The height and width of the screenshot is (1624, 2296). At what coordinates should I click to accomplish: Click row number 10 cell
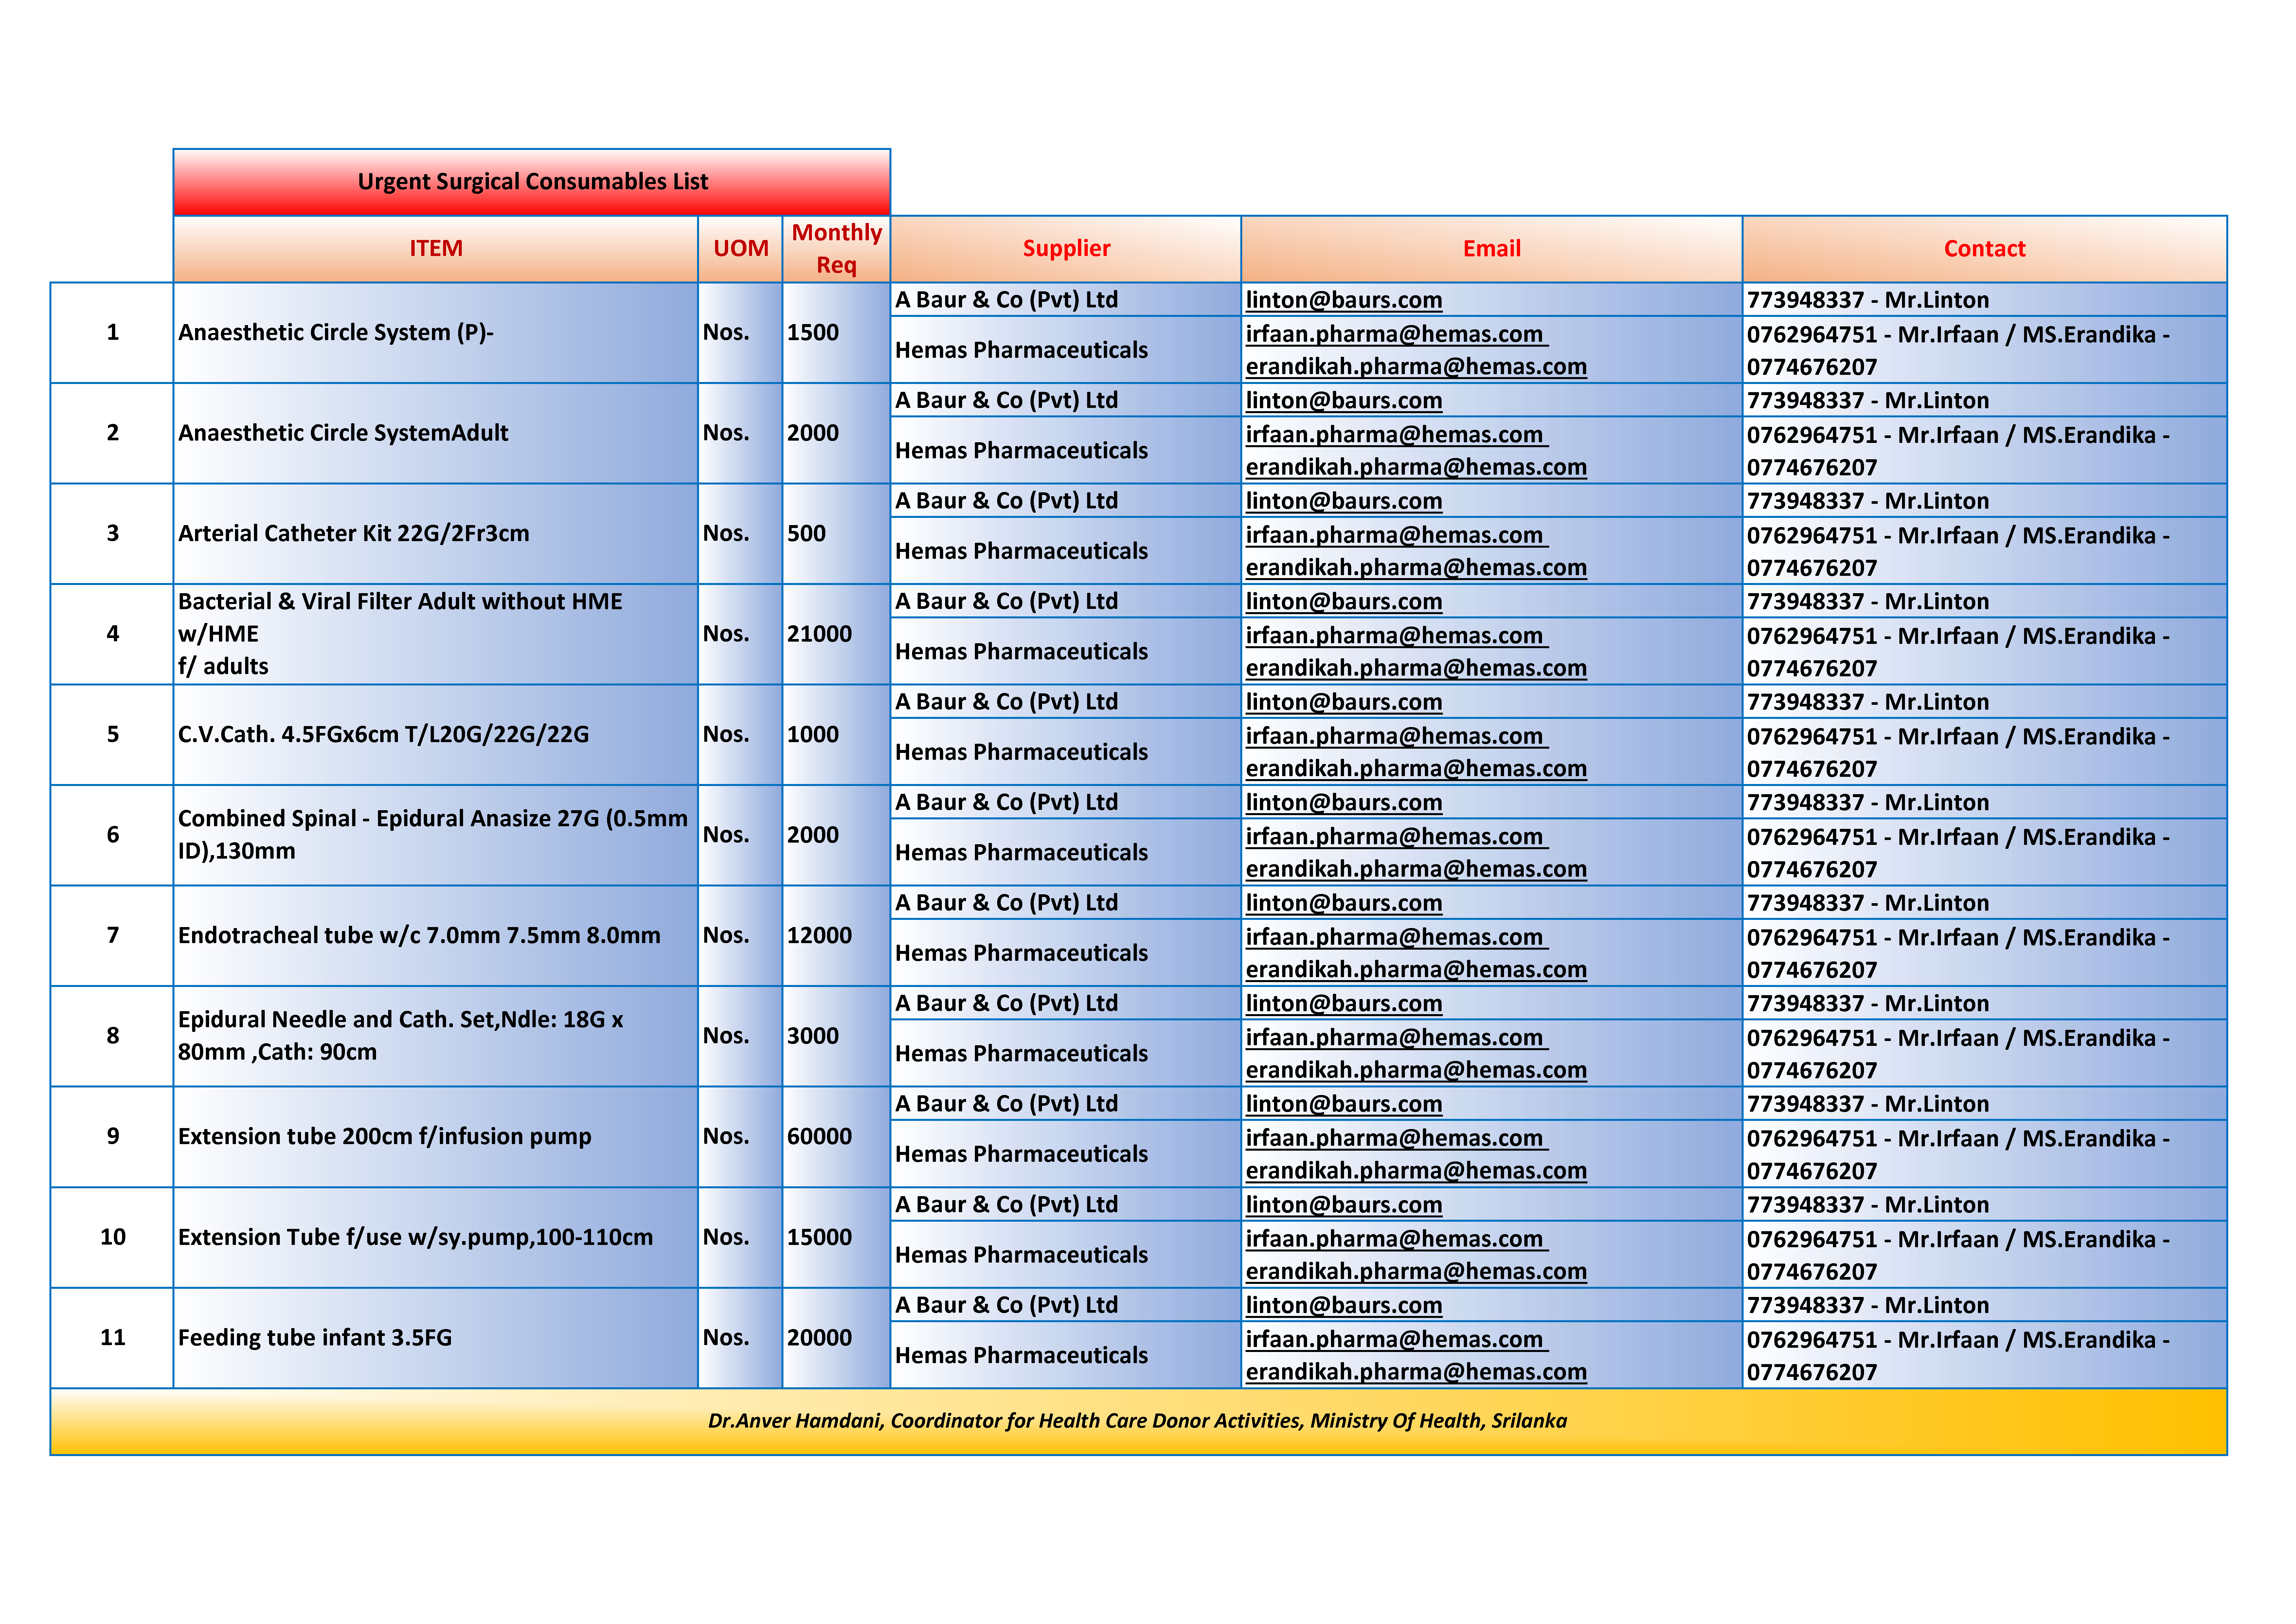point(112,1238)
